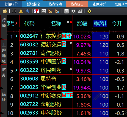127x117 pixels.
Task: Click the small gear mark on 济民制药 row
Action: click(71, 69)
